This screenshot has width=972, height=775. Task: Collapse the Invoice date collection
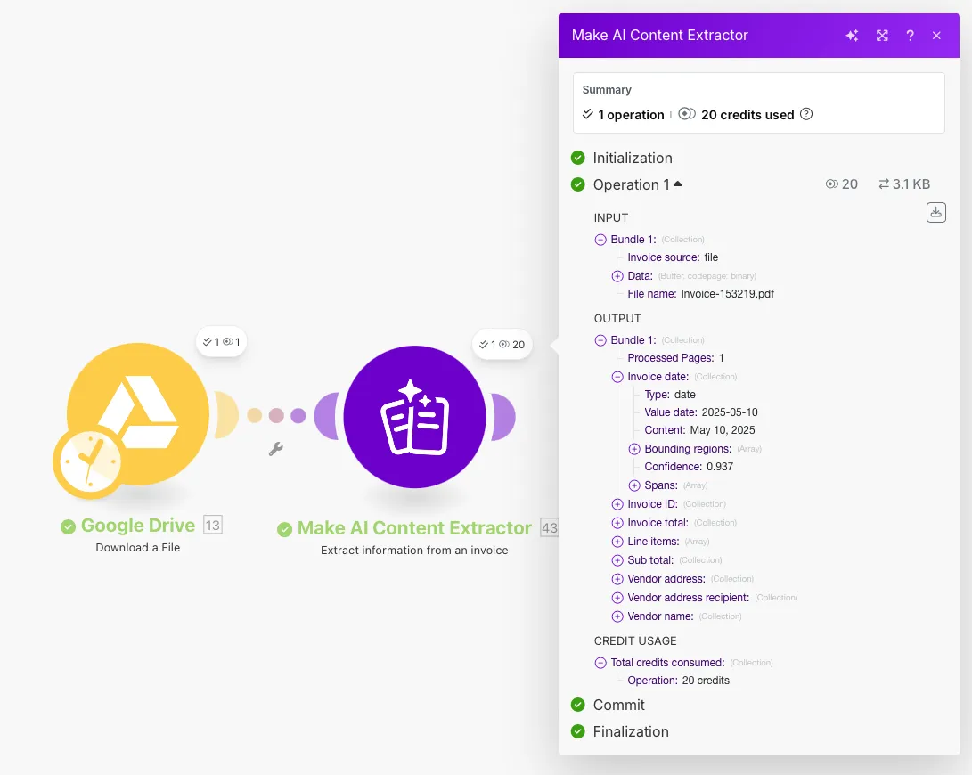point(617,377)
